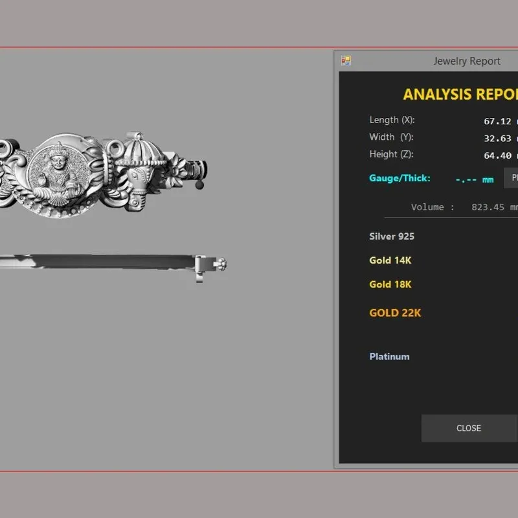
Task: Click the Height (Z): label
Action: 391,154
